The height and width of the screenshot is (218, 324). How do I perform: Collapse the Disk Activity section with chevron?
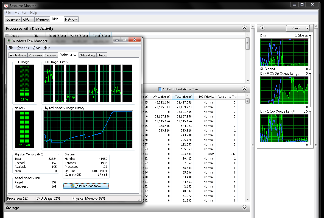pos(244,89)
